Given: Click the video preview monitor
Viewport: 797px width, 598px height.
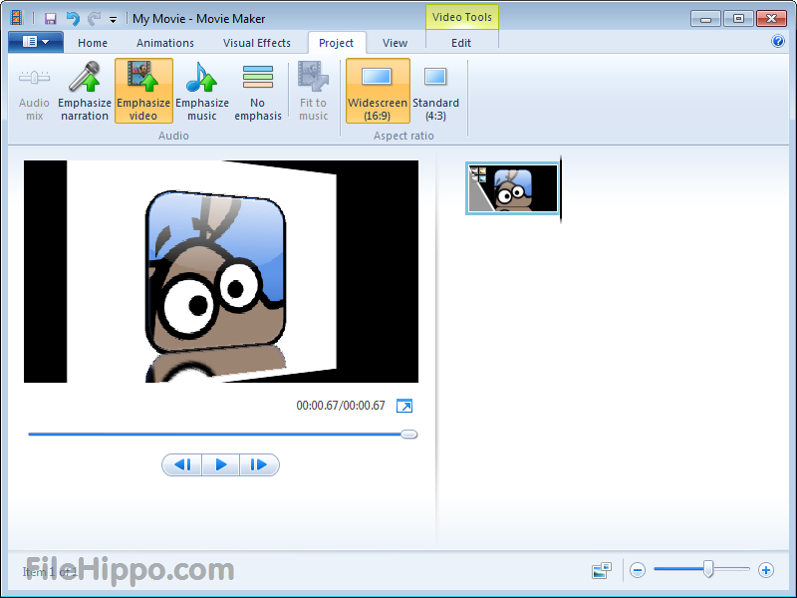Looking at the screenshot, I should (x=221, y=271).
